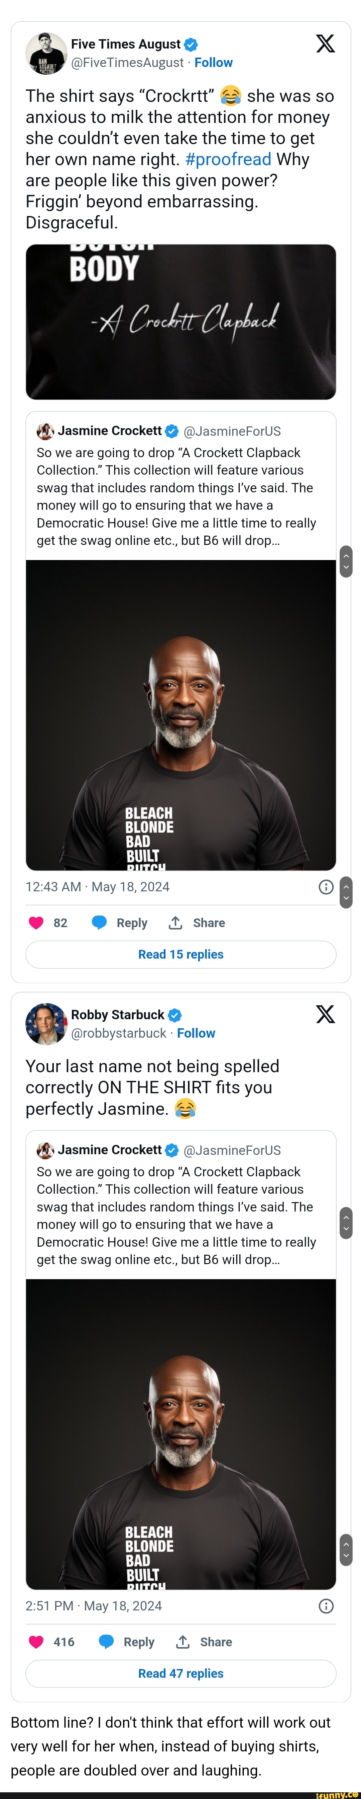Reply to the Robby Starbuck tweet

[x=126, y=1641]
